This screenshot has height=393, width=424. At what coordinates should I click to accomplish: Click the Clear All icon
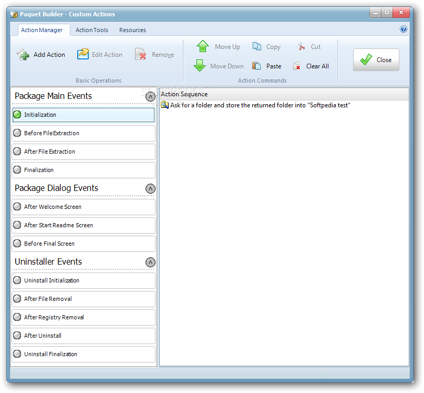[297, 66]
